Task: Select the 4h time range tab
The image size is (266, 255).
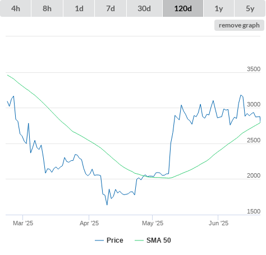Action: click(16, 8)
